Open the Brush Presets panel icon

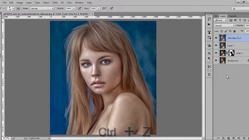click(209, 38)
